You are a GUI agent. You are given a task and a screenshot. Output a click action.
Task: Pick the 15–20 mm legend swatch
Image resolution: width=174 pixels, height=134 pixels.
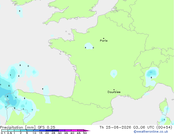[x=43, y=130]
